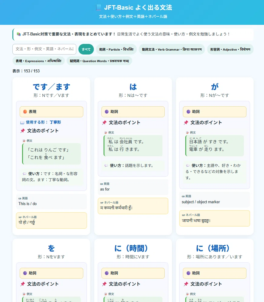264x302 pixels.
Task: Click the です／ます card title
Action: 51,87
